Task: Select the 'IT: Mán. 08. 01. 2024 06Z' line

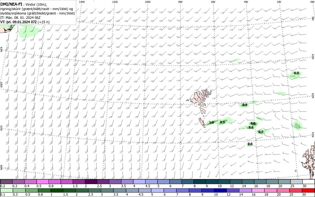Action: (20, 18)
